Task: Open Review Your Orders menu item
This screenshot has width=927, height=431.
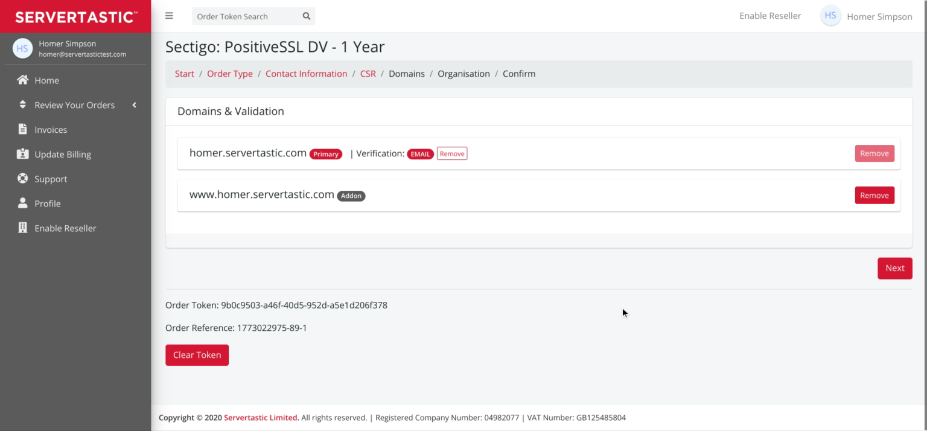Action: tap(75, 105)
